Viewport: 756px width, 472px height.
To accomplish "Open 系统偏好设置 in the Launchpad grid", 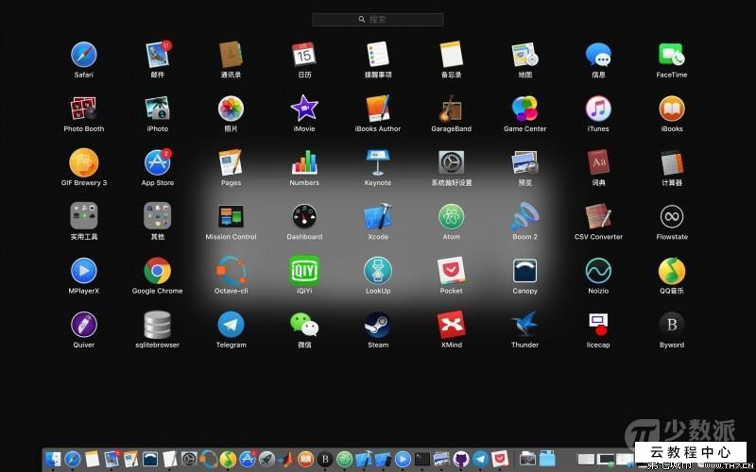I will pos(452,162).
